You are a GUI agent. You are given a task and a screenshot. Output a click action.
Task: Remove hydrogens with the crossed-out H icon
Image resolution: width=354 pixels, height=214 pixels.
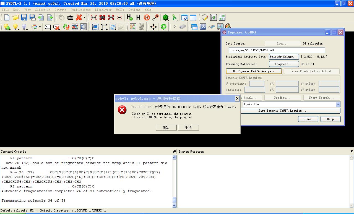147,17
